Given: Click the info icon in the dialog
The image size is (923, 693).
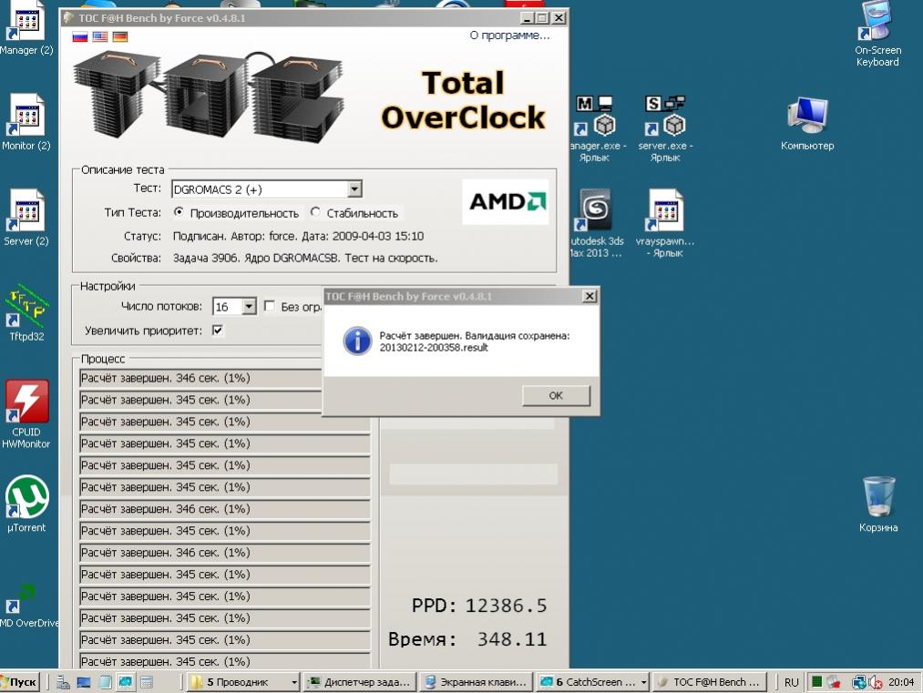Looking at the screenshot, I should pyautogui.click(x=357, y=341).
